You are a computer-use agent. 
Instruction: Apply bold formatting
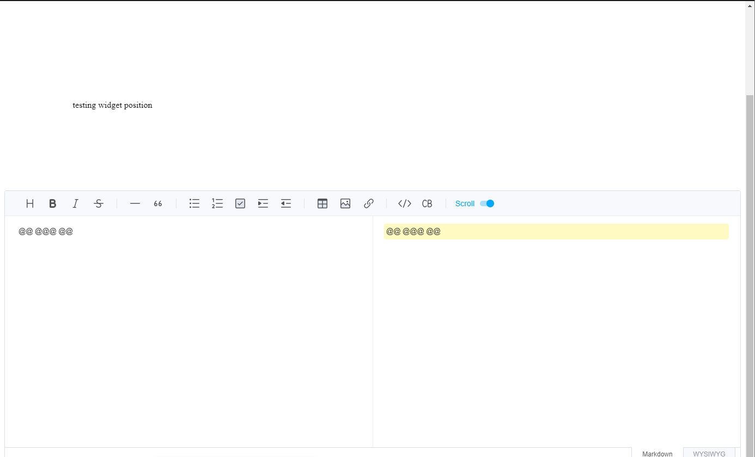point(52,203)
